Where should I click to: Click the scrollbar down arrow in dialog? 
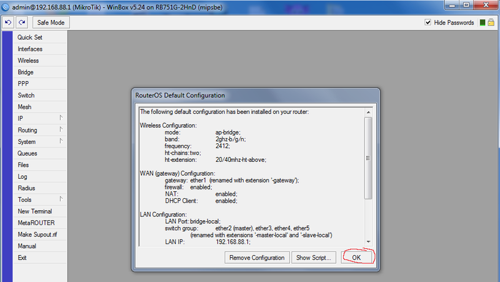[368, 242]
